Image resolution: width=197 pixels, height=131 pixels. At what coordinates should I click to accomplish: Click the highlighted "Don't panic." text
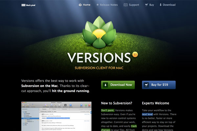coord(108,110)
